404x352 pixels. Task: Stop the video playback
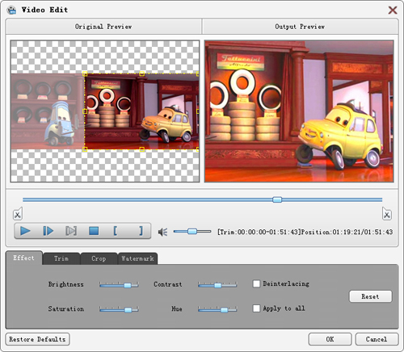(94, 231)
